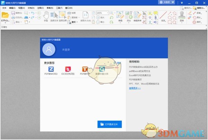Click the pink eraser tool icon

(190, 17)
